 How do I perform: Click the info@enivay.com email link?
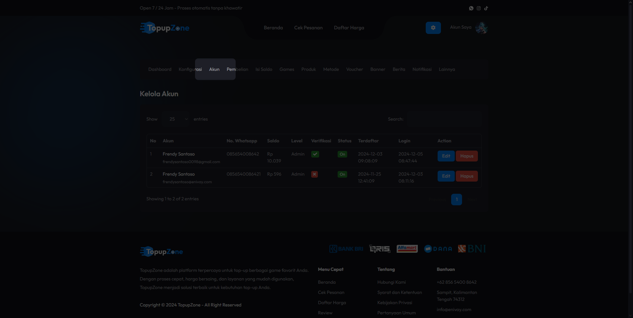(x=454, y=310)
